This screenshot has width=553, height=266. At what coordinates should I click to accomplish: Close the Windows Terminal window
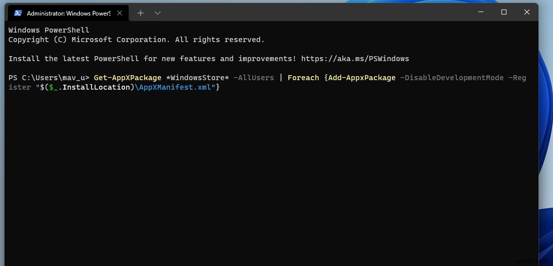pyautogui.click(x=527, y=12)
